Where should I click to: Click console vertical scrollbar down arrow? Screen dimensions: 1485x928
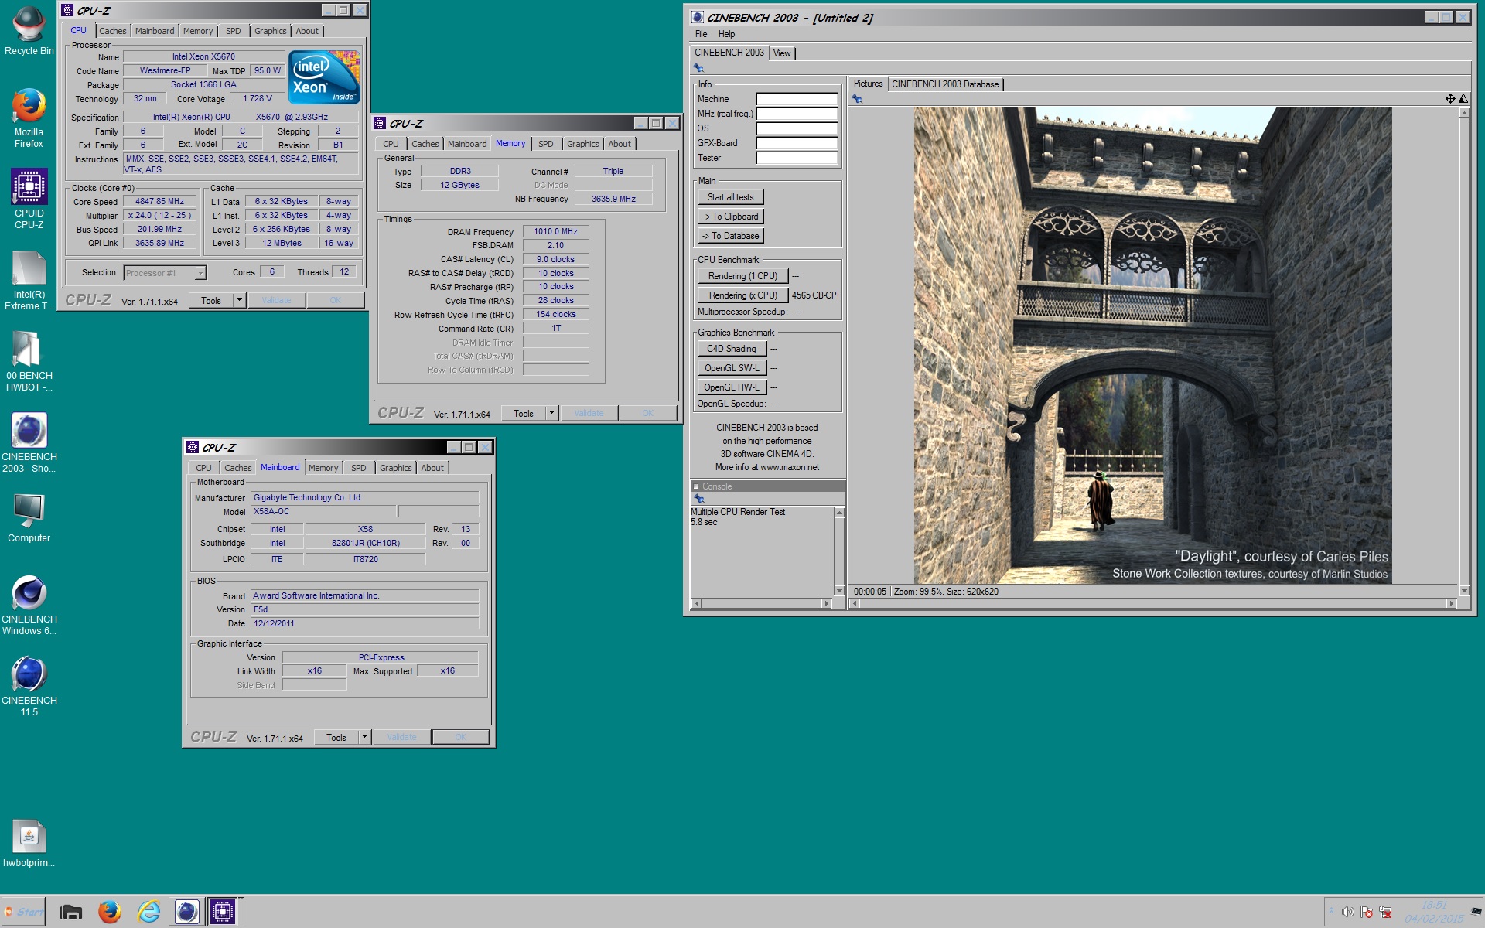coord(838,590)
